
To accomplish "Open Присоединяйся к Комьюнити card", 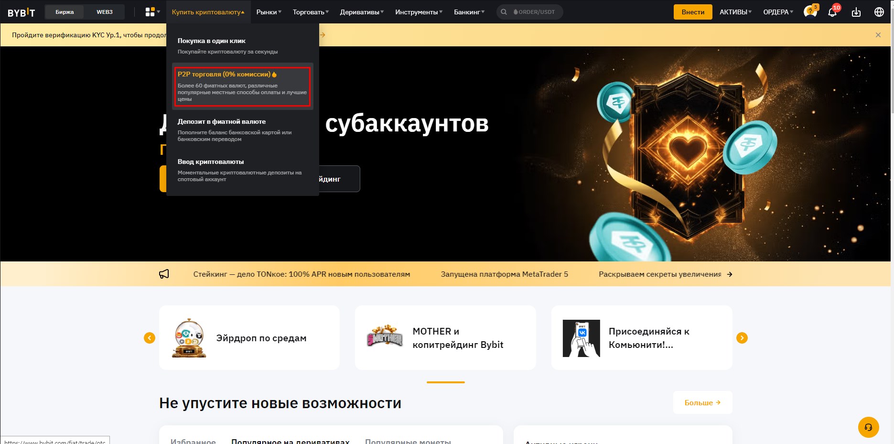I will click(642, 338).
